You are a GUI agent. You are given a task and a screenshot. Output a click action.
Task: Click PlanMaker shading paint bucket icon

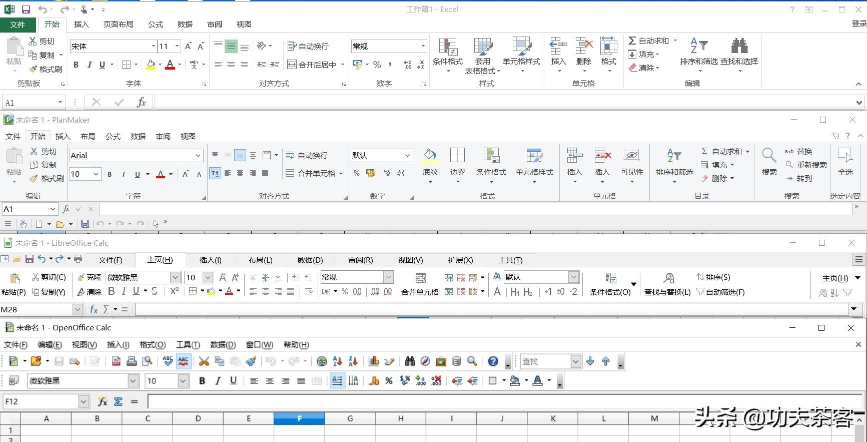[x=430, y=156]
